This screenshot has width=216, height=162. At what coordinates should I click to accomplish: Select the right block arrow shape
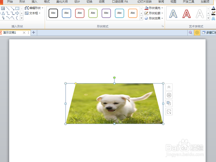tap(17, 13)
